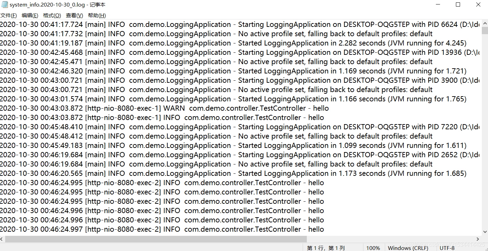Open the 编辑(E) menu
This screenshot has width=488, height=251.
(30, 16)
